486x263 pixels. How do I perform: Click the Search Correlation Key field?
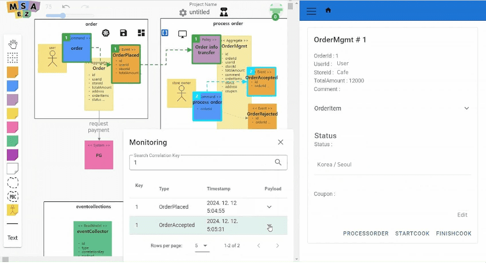click(202, 162)
